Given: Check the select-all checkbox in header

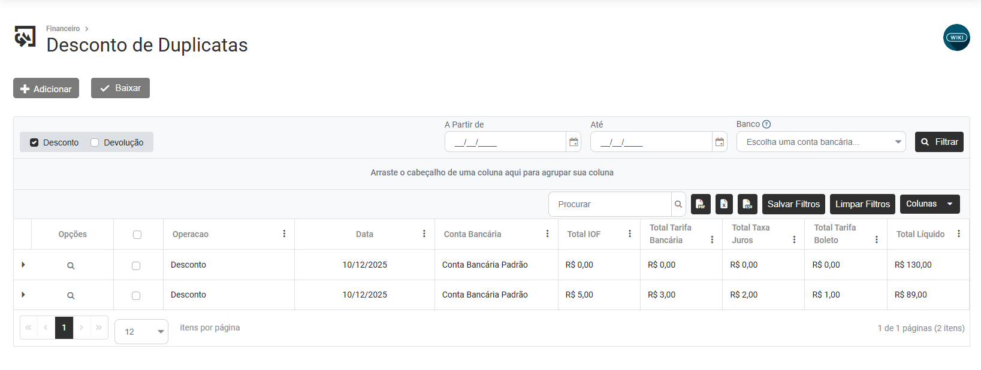Looking at the screenshot, I should 137,235.
